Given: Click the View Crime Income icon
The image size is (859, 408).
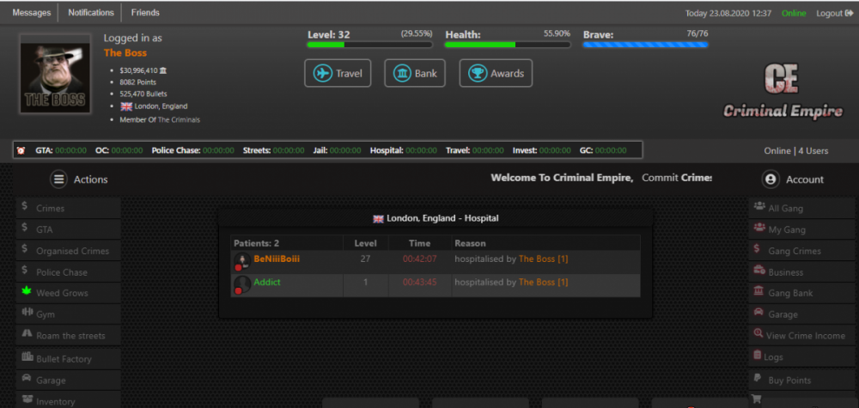Looking at the screenshot, I should click(758, 335).
